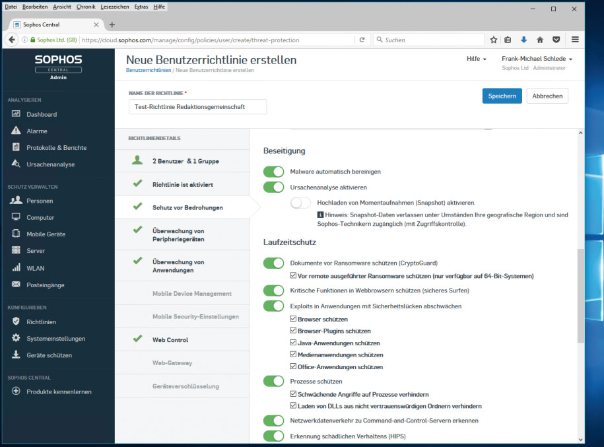Click the Systemeinstellungen gear icon

[16, 337]
